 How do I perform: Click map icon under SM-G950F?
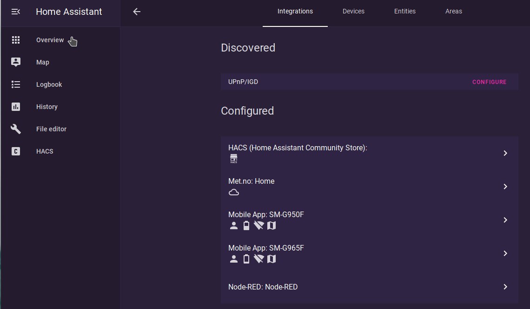[272, 225]
